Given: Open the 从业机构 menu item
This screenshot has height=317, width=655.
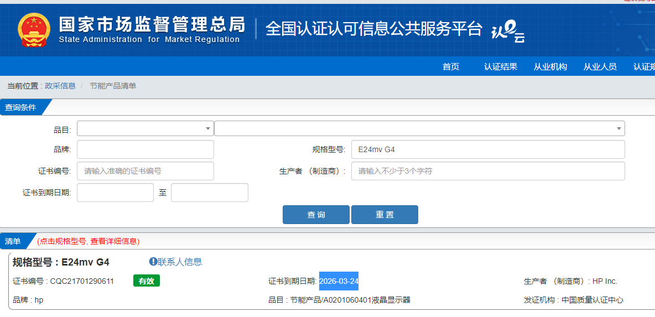Looking at the screenshot, I should tap(550, 67).
